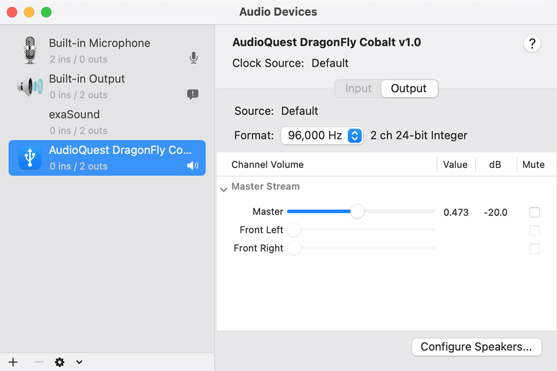Click the default input microphone indicator icon
The image size is (557, 371).
194,58
